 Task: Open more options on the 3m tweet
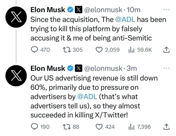pyautogui.click(x=167, y=68)
